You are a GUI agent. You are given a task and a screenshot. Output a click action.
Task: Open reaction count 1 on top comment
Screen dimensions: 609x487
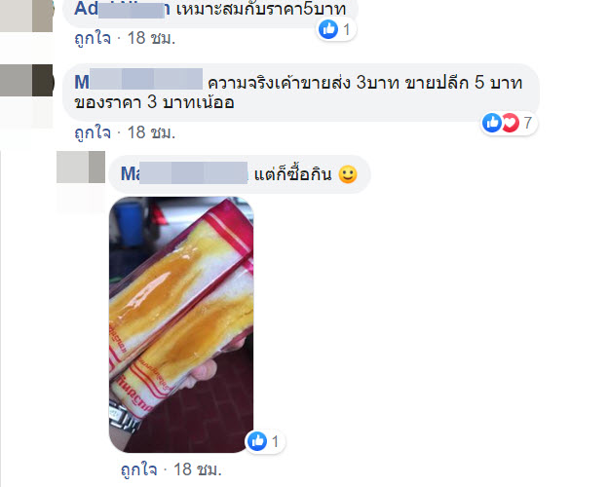tap(347, 29)
